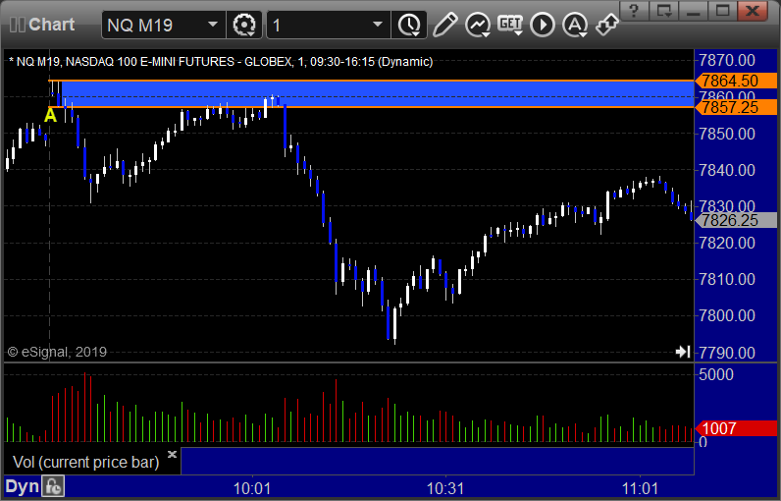Toggle the time lock icon beside Dyn
This screenshot has width=781, height=501.
point(53,486)
